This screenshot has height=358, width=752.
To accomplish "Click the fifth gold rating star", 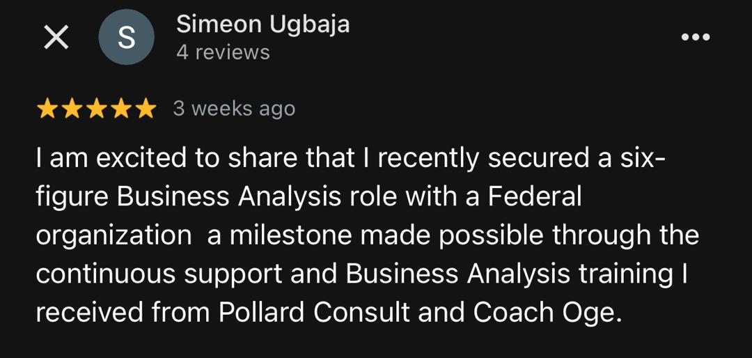I will 145,109.
